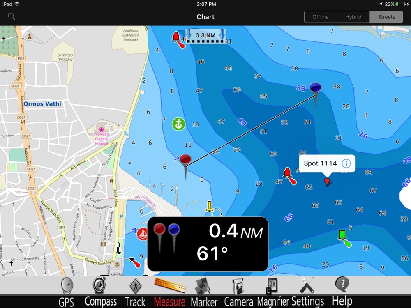Image resolution: width=411 pixels, height=308 pixels.
Task: Tap the blue parking P symbol
Action: tap(121, 216)
